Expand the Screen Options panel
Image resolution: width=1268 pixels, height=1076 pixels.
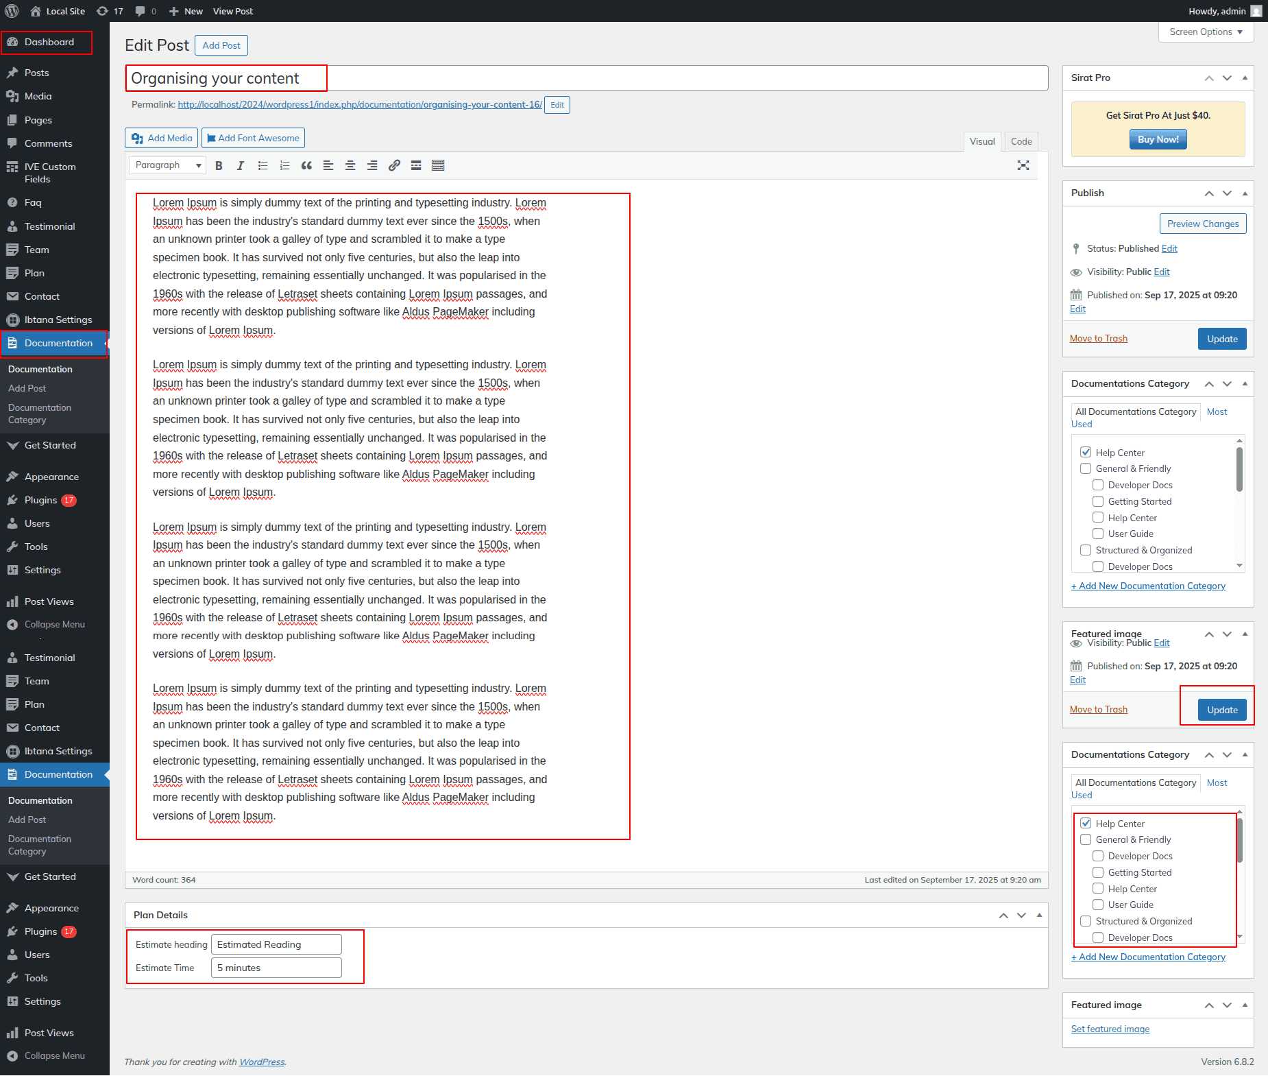[1206, 32]
